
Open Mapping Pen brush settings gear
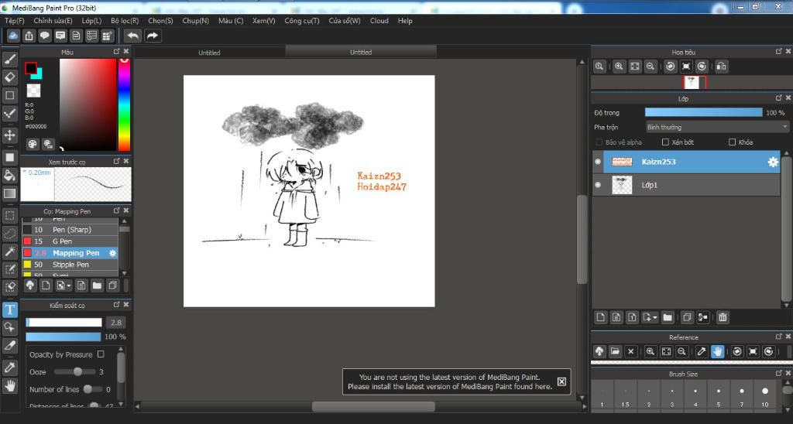pos(113,253)
